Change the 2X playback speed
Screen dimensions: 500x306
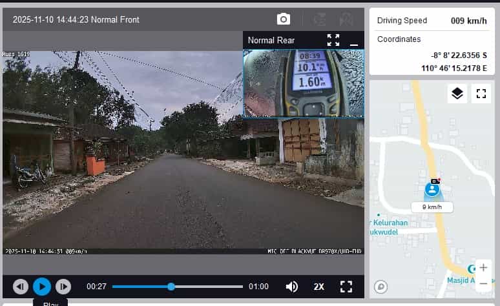(319, 287)
